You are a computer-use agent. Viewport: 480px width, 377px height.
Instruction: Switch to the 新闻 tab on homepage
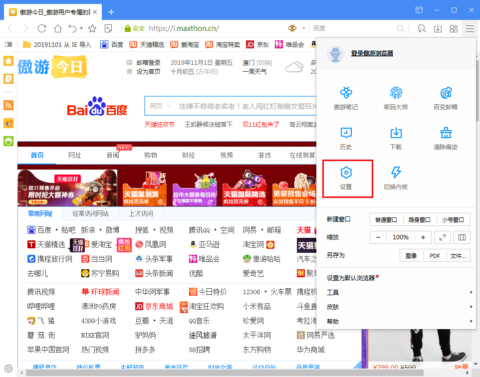[x=113, y=155]
